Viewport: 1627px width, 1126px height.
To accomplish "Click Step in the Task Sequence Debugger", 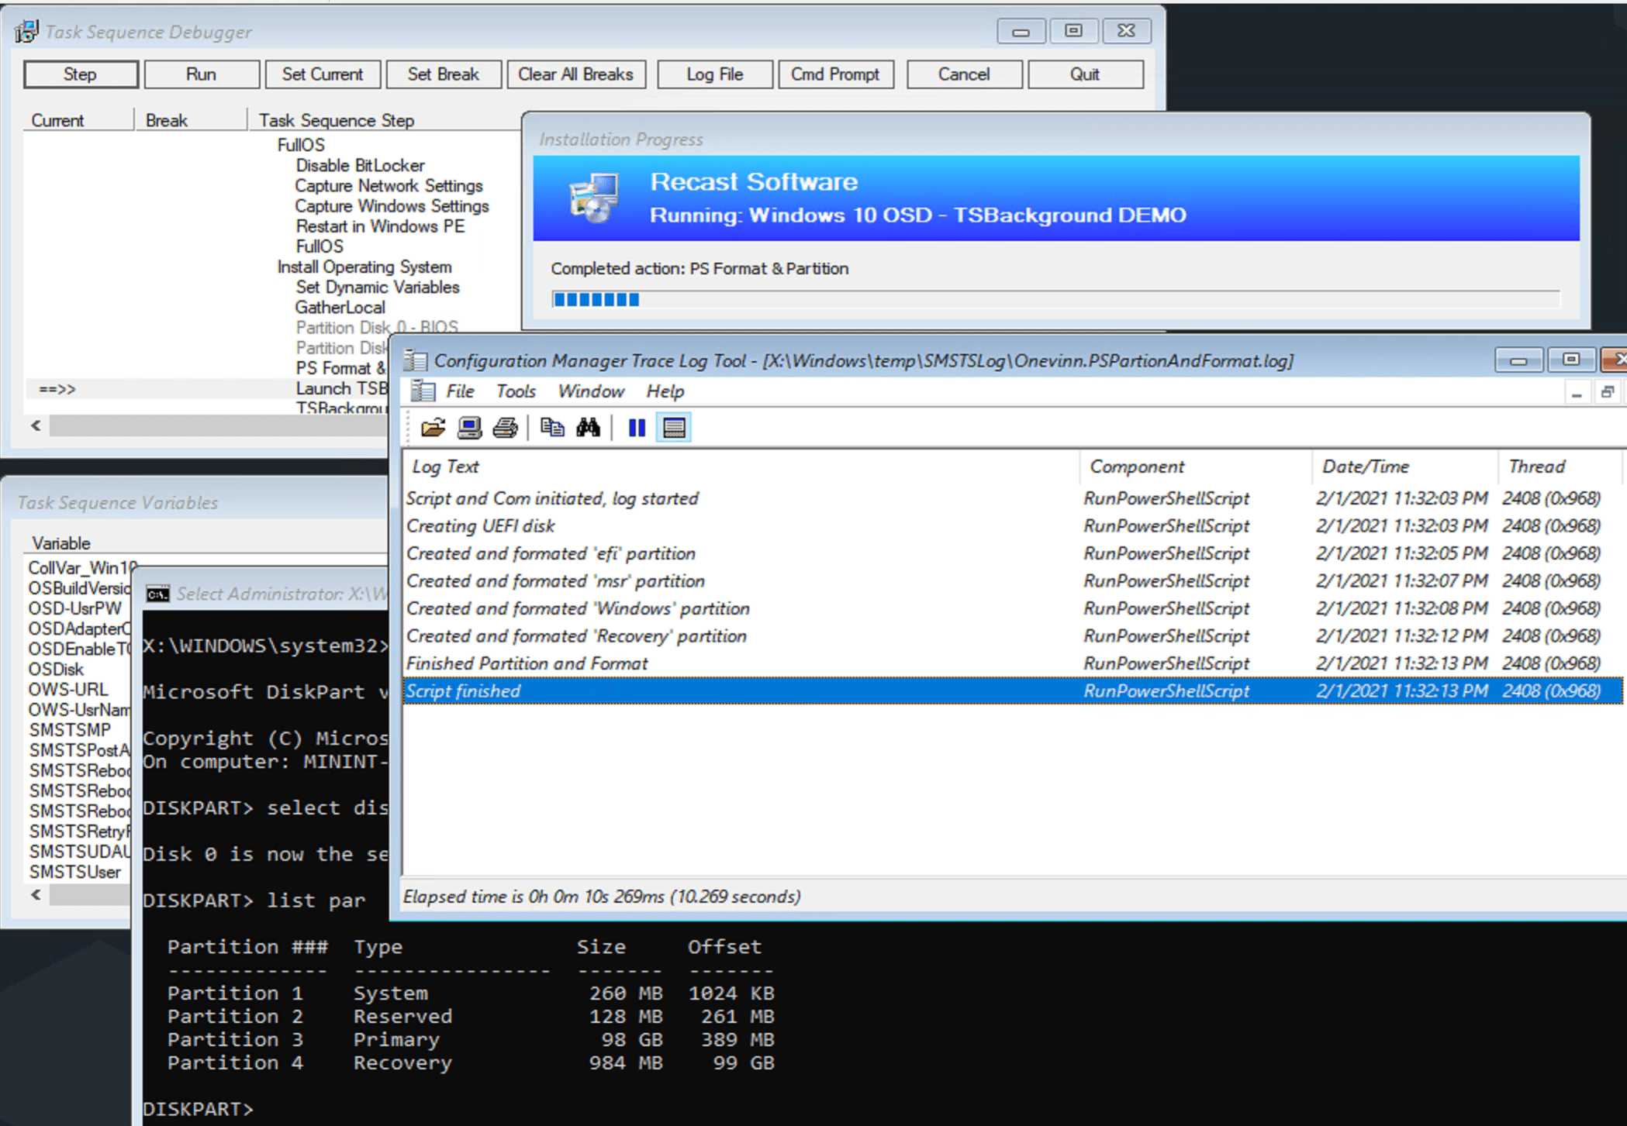I will click(x=80, y=74).
